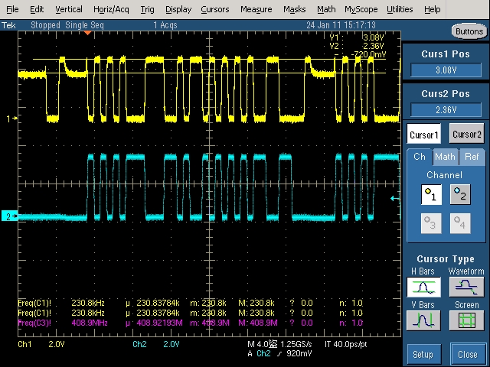Viewport: 490px width, 367px height.
Task: Click the IT 40.0ps/pt readout
Action: [345, 344]
